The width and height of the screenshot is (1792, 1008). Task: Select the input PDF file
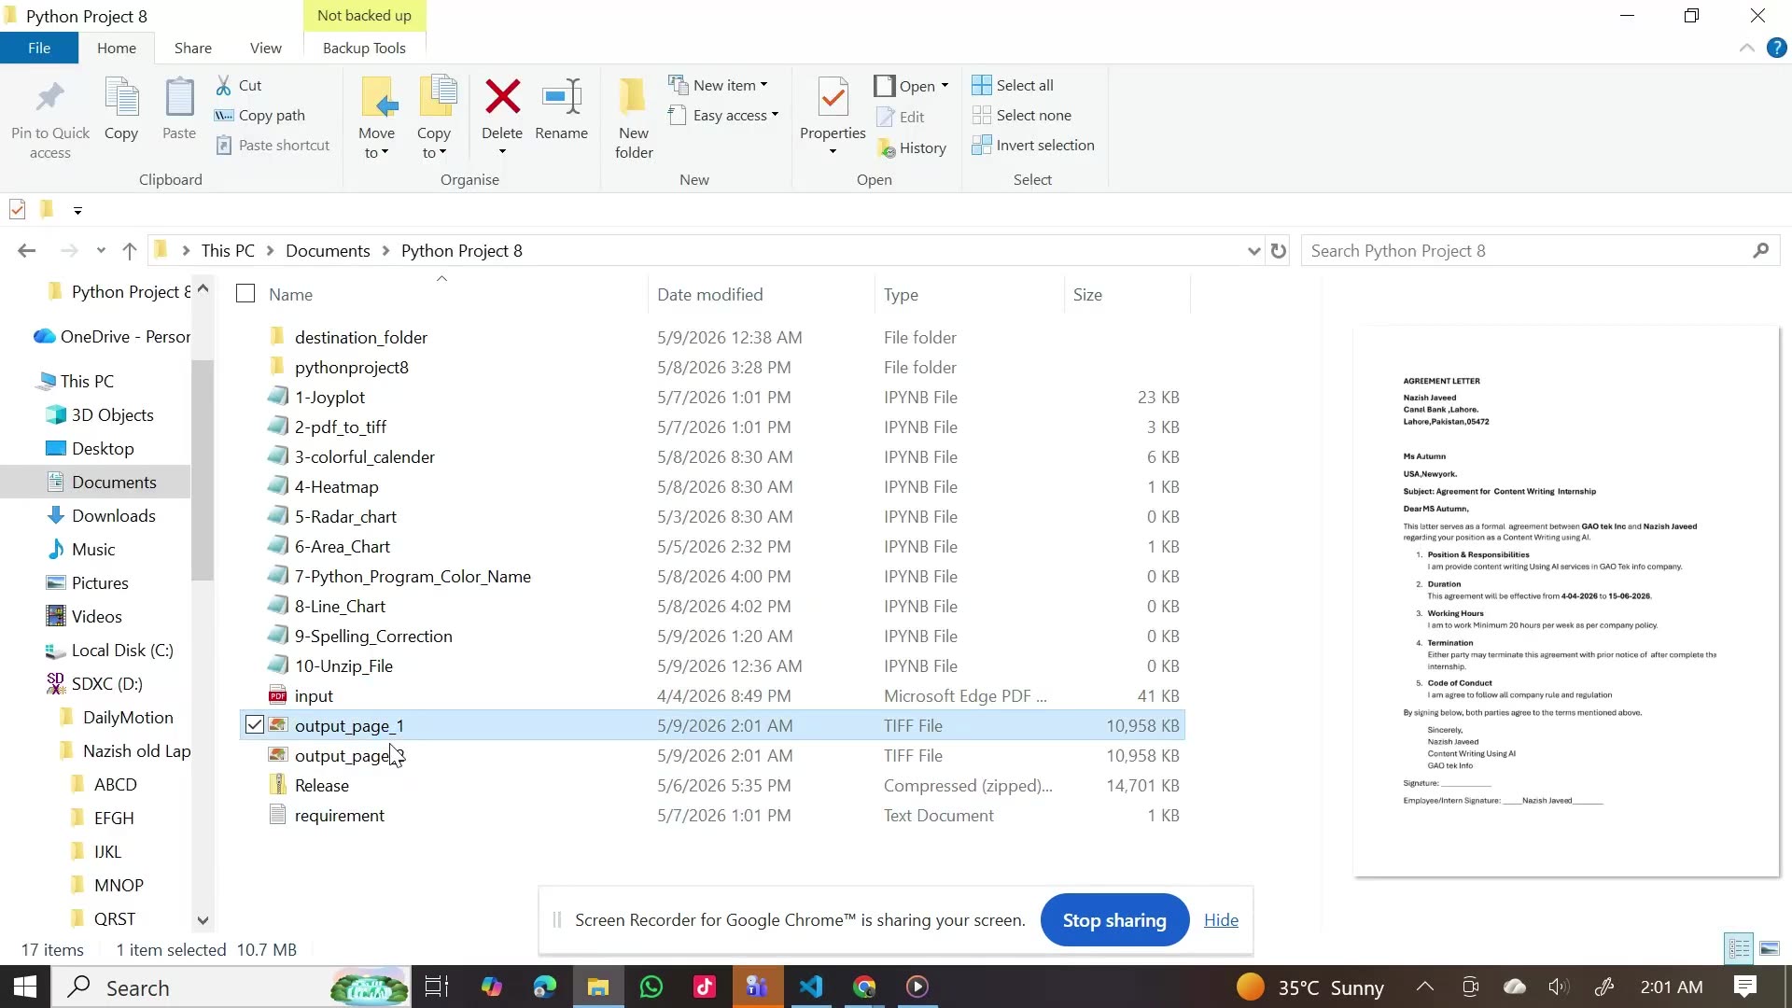[x=713, y=695]
